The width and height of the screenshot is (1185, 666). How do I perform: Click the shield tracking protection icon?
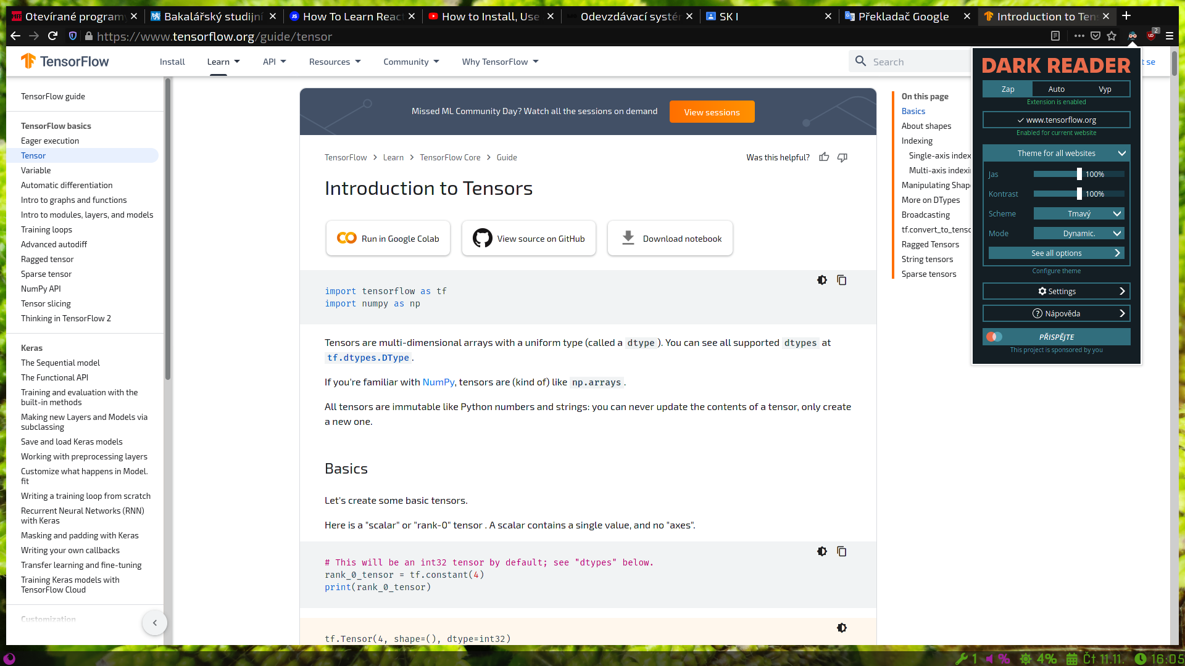[x=73, y=36]
